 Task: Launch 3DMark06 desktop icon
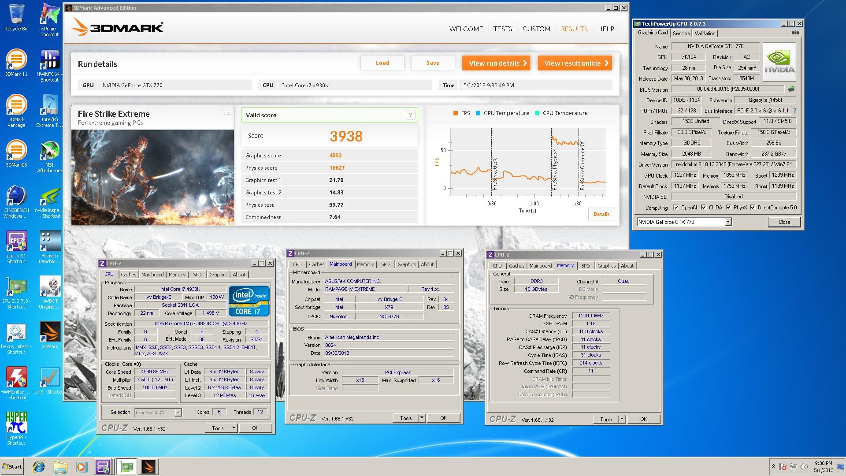pyautogui.click(x=16, y=154)
